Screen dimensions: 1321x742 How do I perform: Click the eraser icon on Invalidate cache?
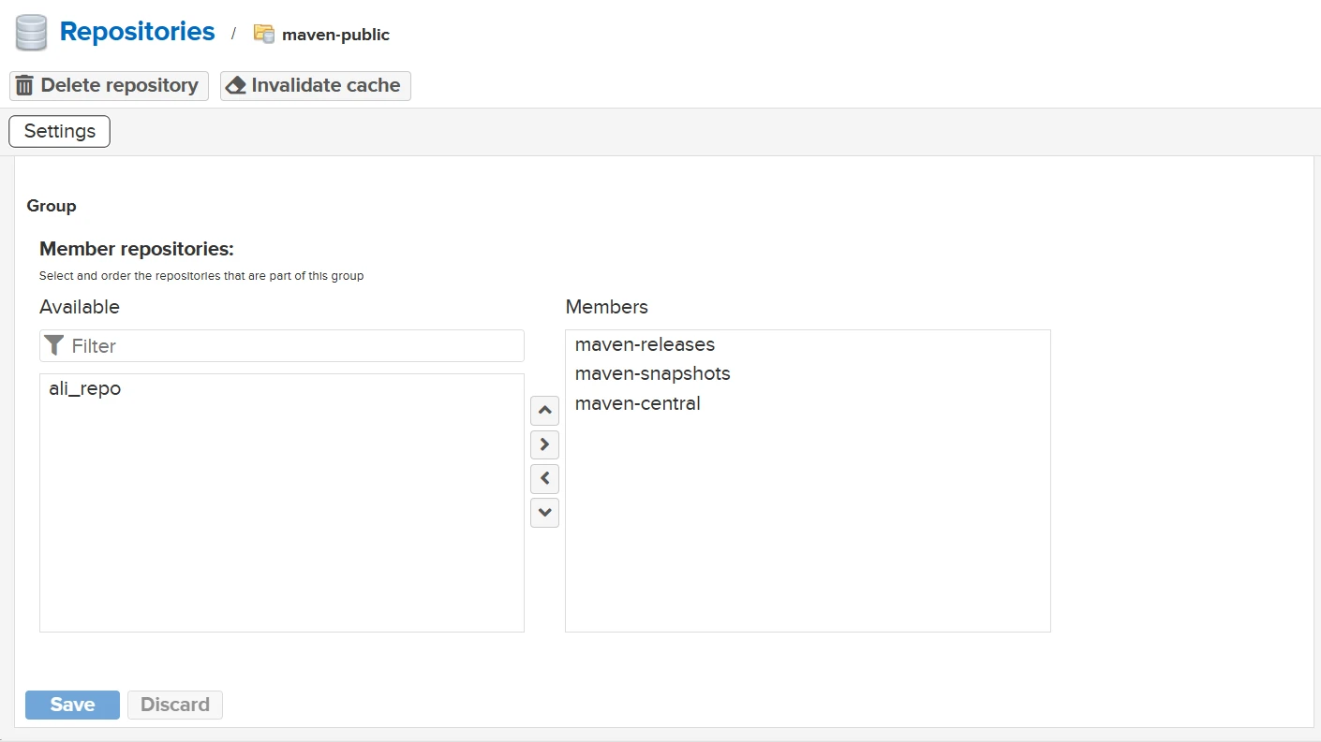click(x=236, y=85)
